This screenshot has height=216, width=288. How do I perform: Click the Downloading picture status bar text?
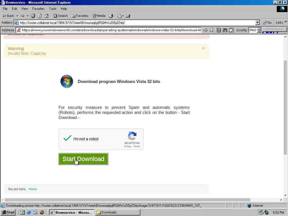click(x=103, y=206)
